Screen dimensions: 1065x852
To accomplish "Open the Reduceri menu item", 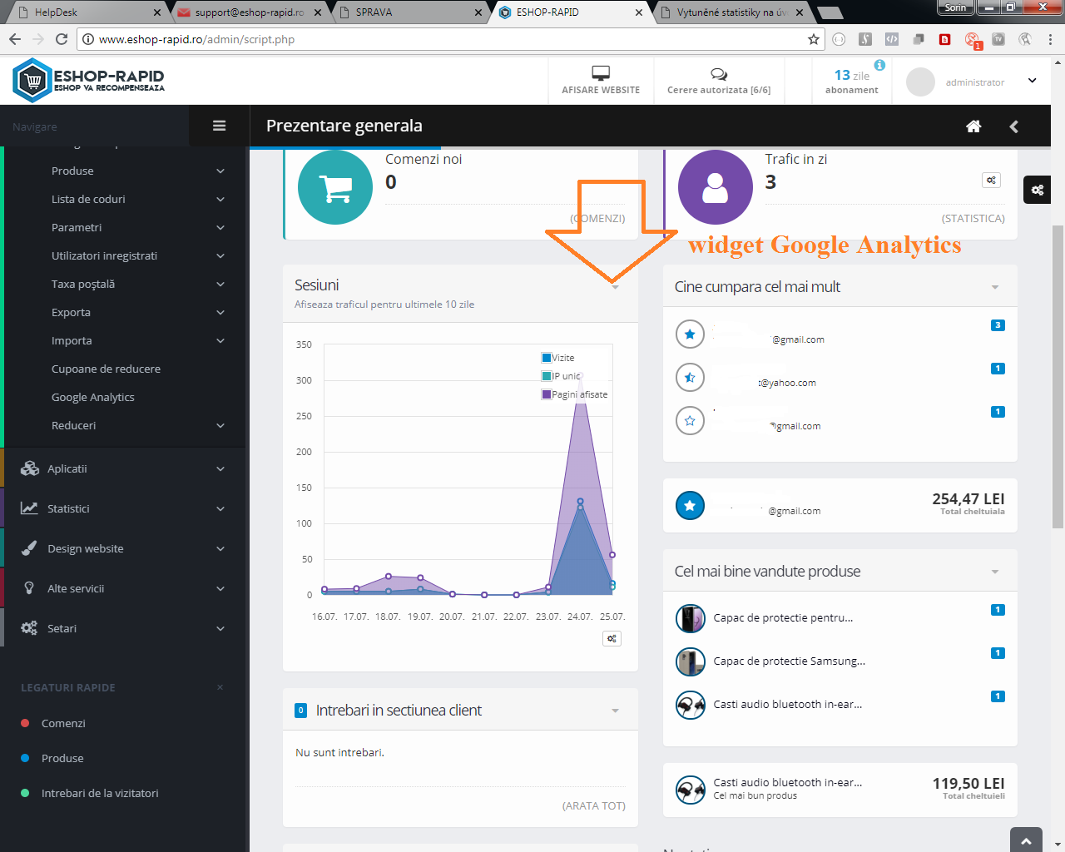I will click(x=73, y=425).
